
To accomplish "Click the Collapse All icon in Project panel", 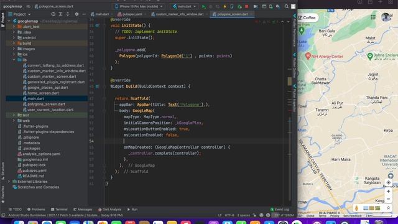I will pyautogui.click(x=68, y=14).
